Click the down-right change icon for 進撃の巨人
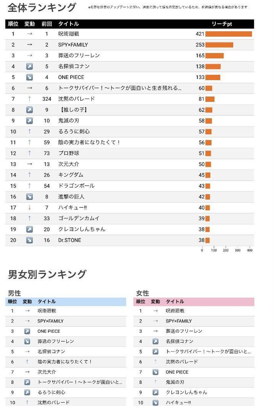The width and height of the screenshot is (274, 406). 29,197
